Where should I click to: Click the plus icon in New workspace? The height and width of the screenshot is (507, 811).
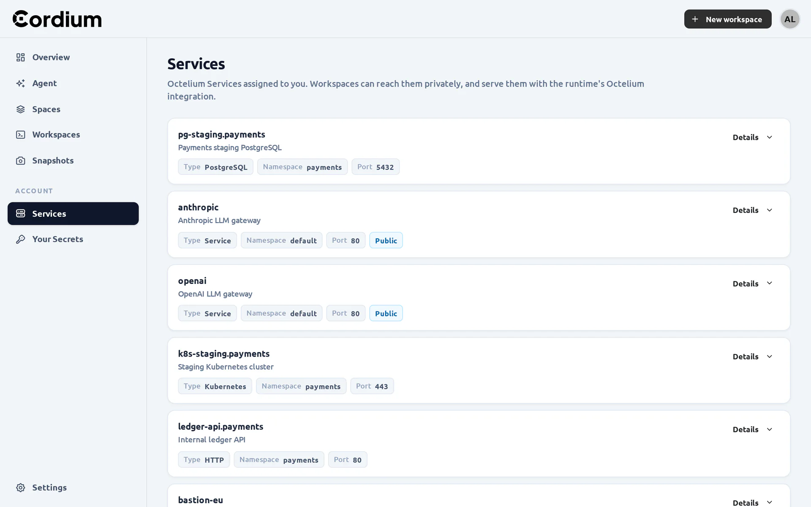(x=695, y=19)
